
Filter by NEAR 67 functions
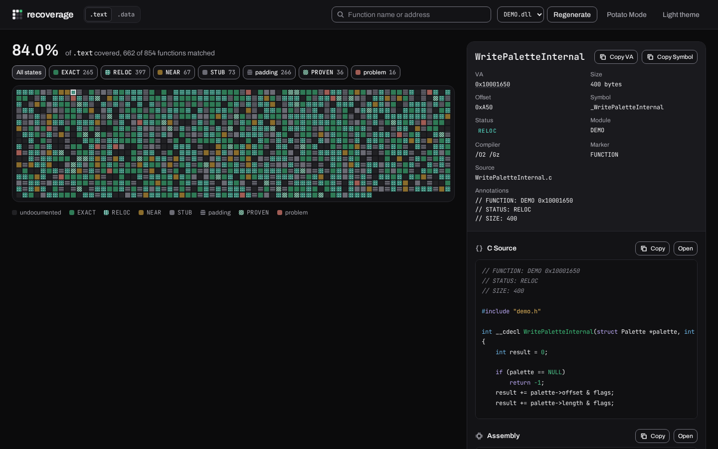(x=174, y=72)
